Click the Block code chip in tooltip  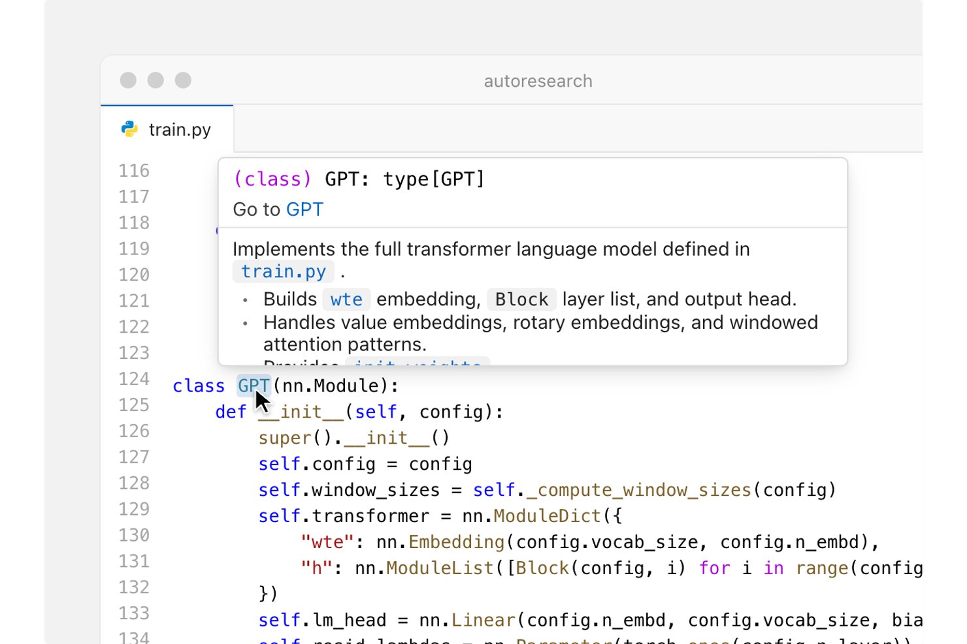click(521, 299)
